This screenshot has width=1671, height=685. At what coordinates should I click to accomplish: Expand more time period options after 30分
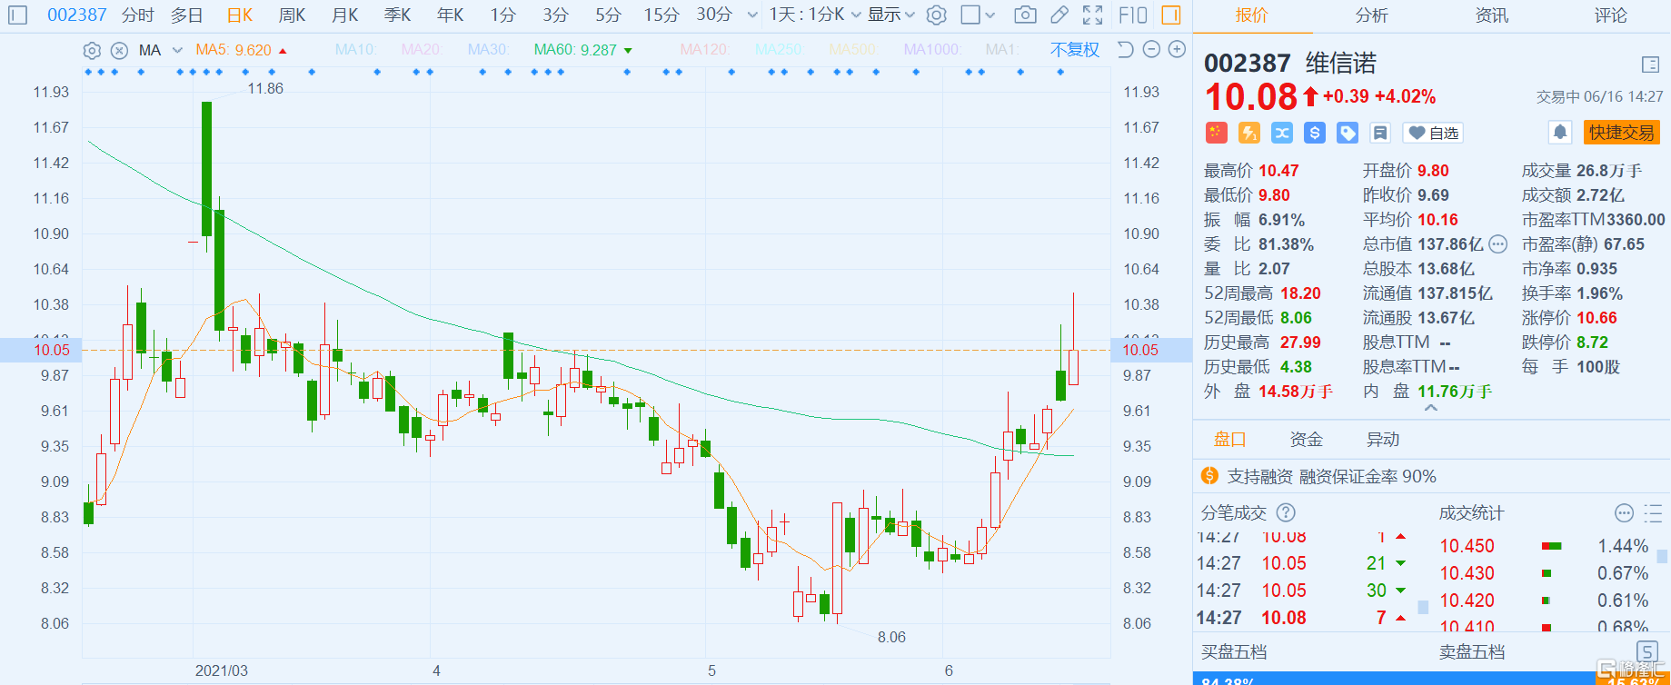(752, 15)
